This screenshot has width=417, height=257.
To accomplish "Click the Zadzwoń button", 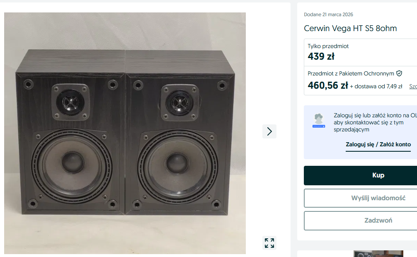I will (360, 221).
